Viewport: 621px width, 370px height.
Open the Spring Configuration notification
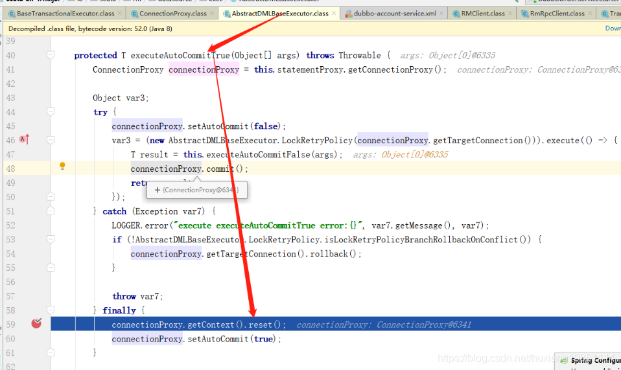coord(588,361)
